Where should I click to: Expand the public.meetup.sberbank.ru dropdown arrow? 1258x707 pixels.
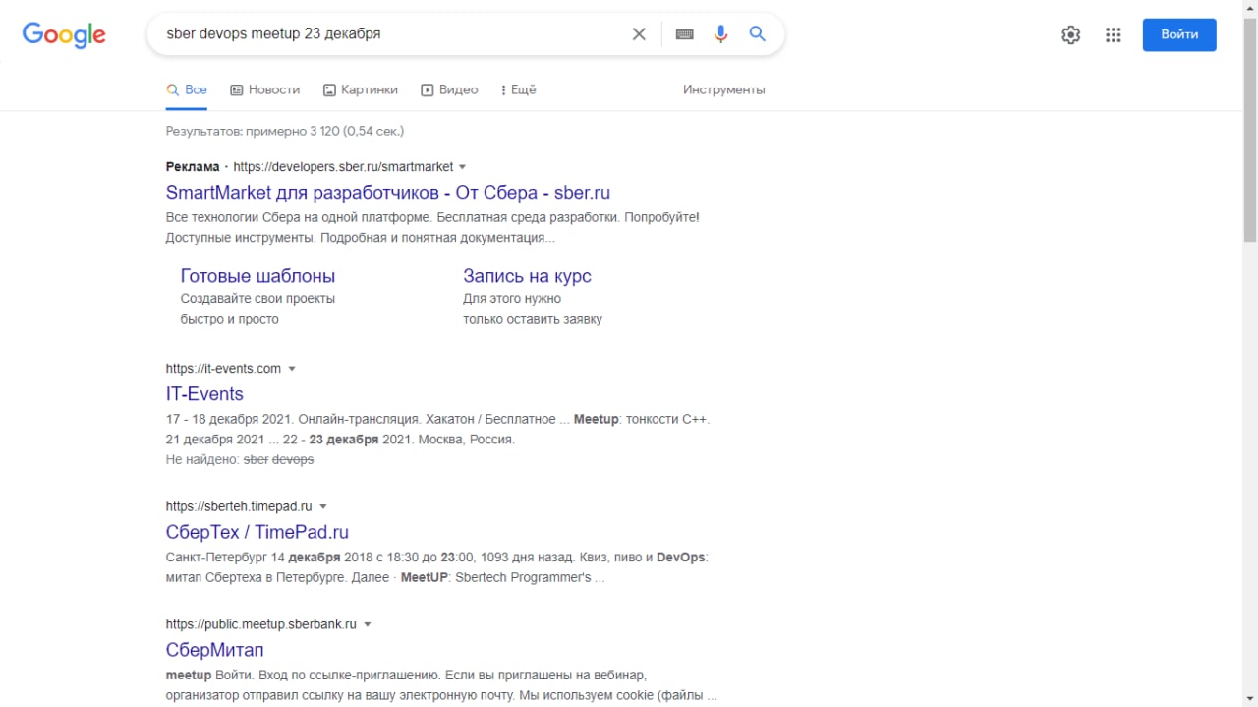pyautogui.click(x=368, y=624)
